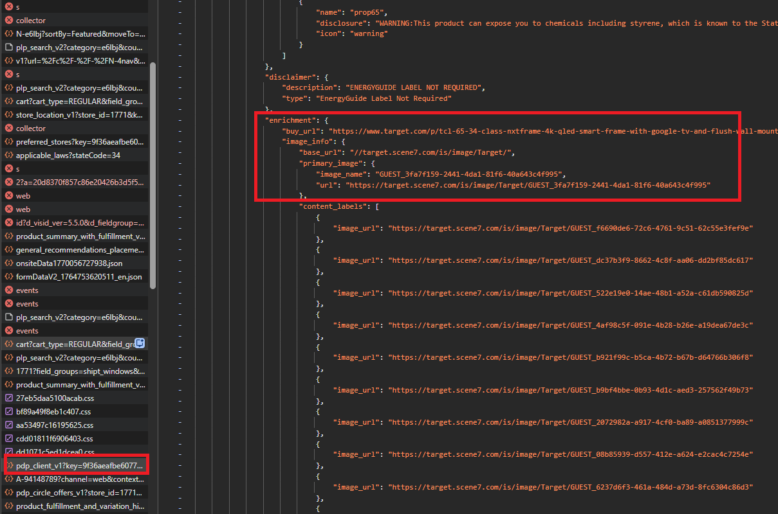Click the JSON icon of applicable_laws?stateCode=34
This screenshot has height=514, width=778.
pyautogui.click(x=9, y=155)
